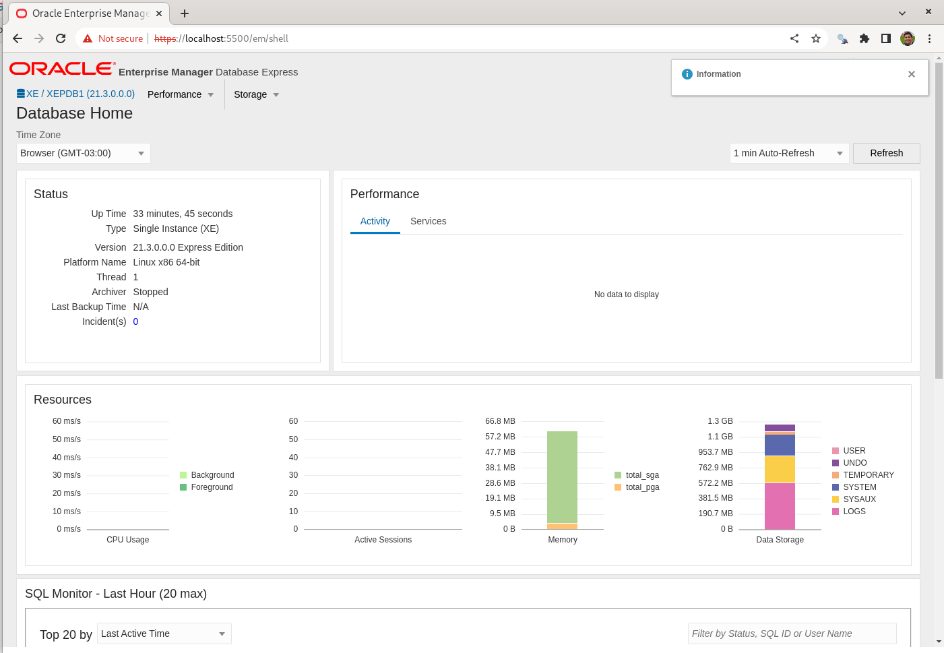Click the Version 21.3.0.0.0 Express Edition text

[x=188, y=247]
